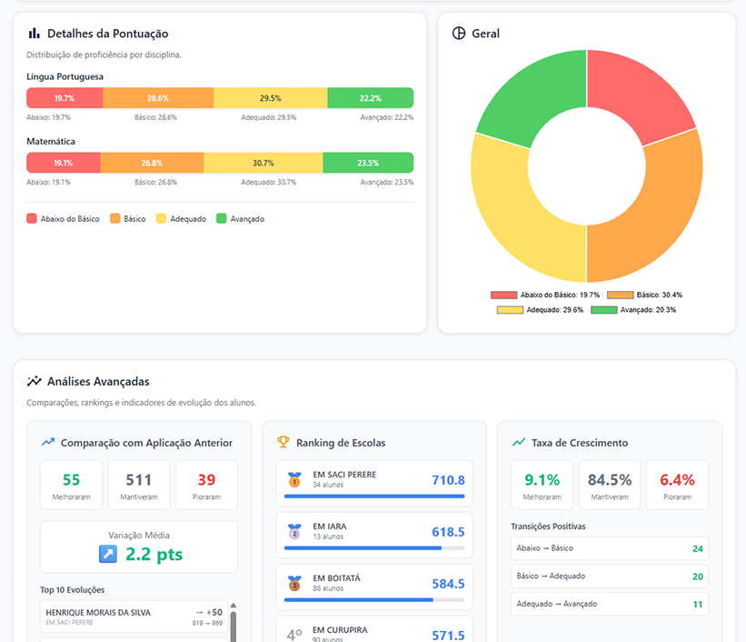Toggle Adequado: 29.6% in donut legend
This screenshot has width=746, height=642.
click(x=540, y=310)
